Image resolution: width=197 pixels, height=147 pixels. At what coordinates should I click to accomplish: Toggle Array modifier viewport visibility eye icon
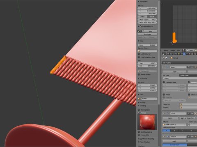coord(192,67)
